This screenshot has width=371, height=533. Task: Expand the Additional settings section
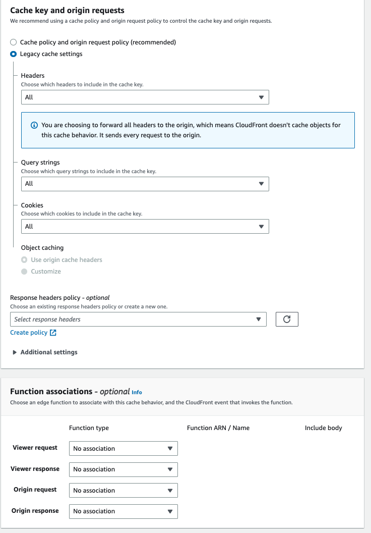point(48,352)
